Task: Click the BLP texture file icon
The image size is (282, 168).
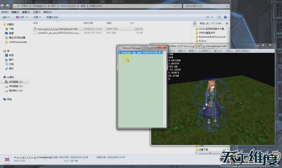Action: click(35, 33)
